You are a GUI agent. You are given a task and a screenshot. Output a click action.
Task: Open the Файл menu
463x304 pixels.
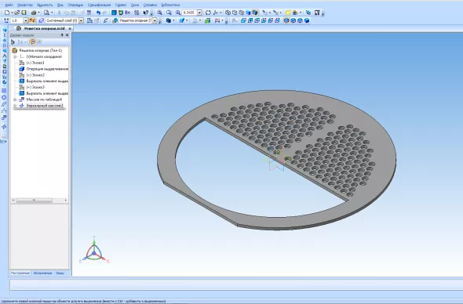[9, 5]
